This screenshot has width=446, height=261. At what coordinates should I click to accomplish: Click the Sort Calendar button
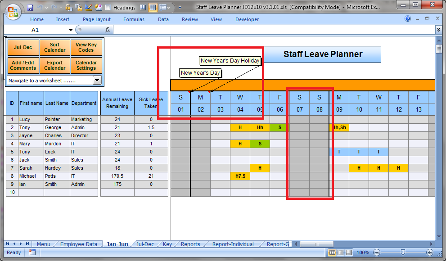(x=54, y=48)
